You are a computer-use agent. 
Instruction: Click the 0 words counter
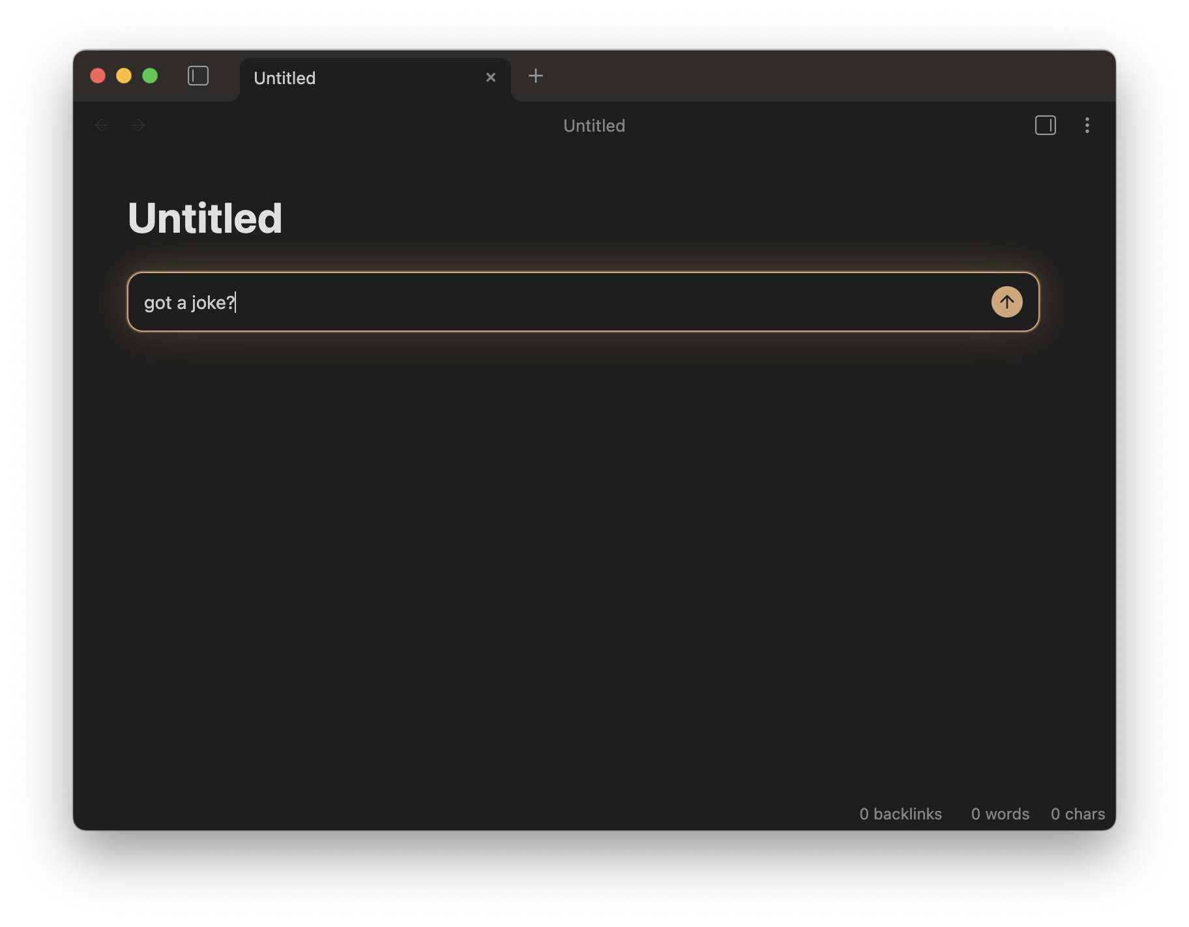pyautogui.click(x=1000, y=814)
